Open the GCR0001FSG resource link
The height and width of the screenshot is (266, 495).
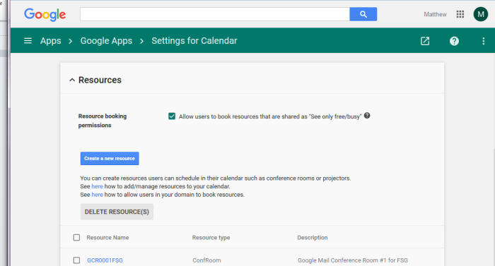click(105, 260)
